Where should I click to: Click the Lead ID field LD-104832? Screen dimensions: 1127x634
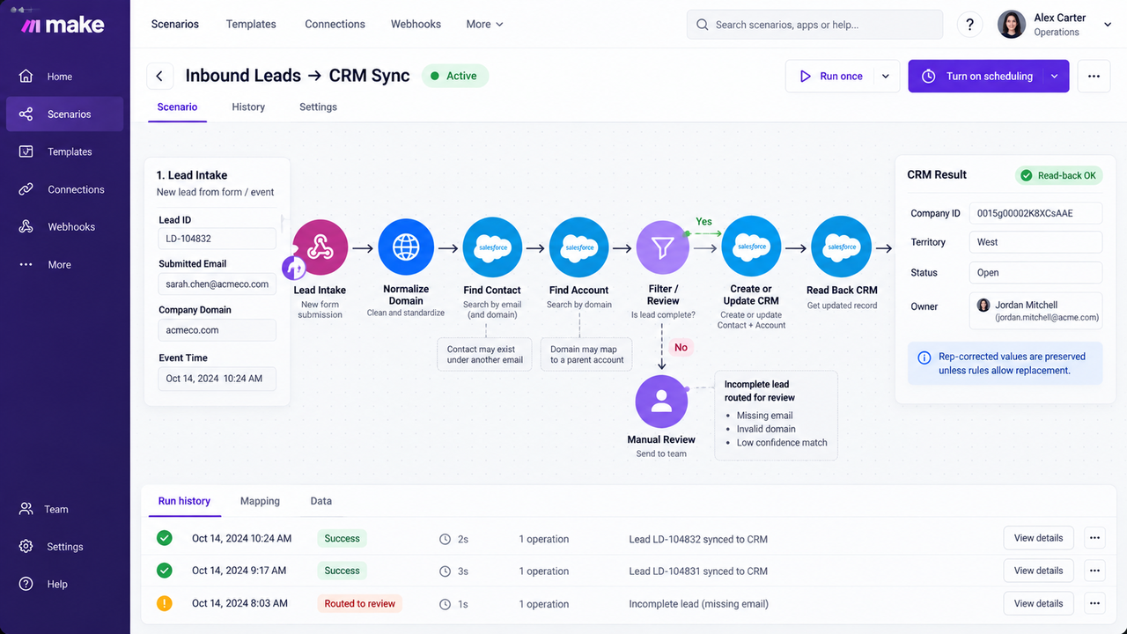coord(217,239)
